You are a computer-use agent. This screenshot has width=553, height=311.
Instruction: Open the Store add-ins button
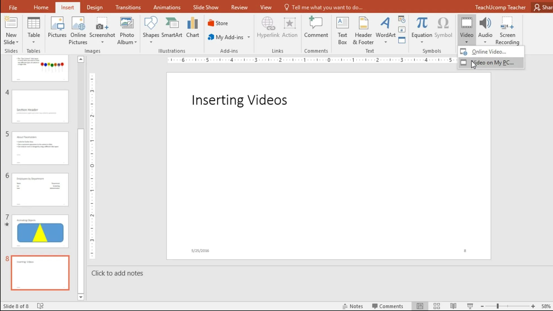tap(218, 23)
